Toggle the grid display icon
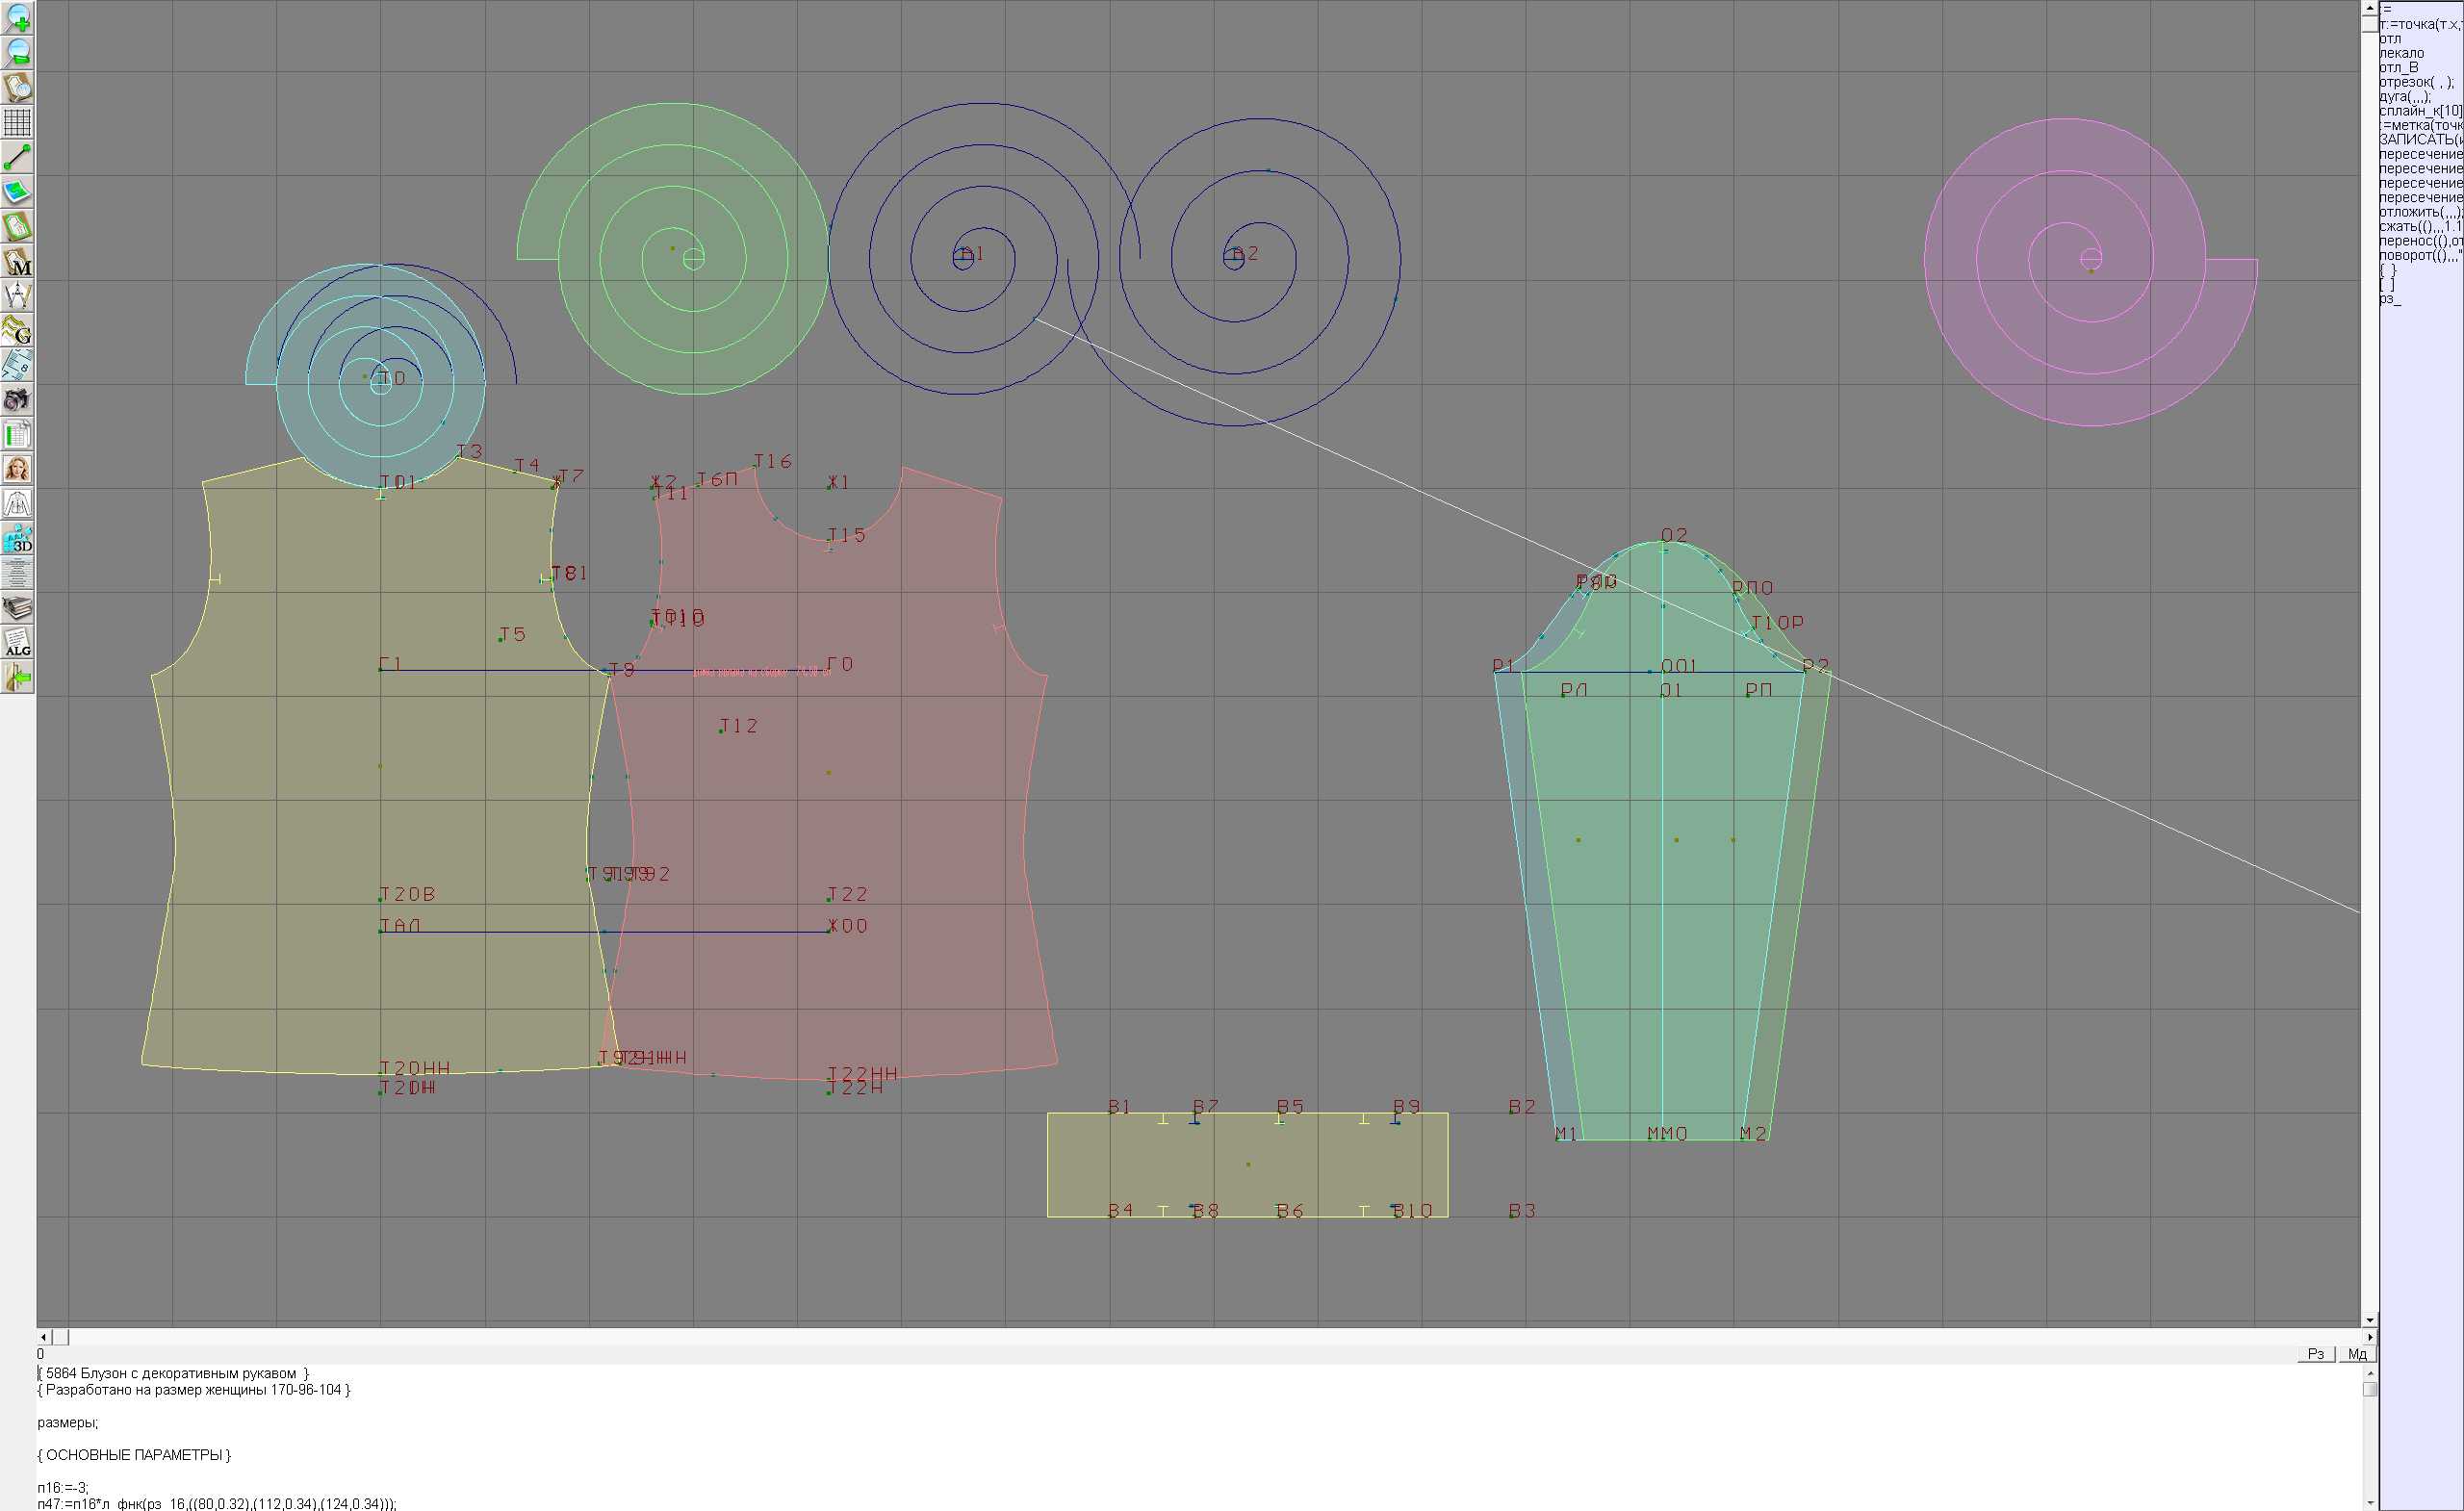Screen dimensions: 2464x1511 17,122
